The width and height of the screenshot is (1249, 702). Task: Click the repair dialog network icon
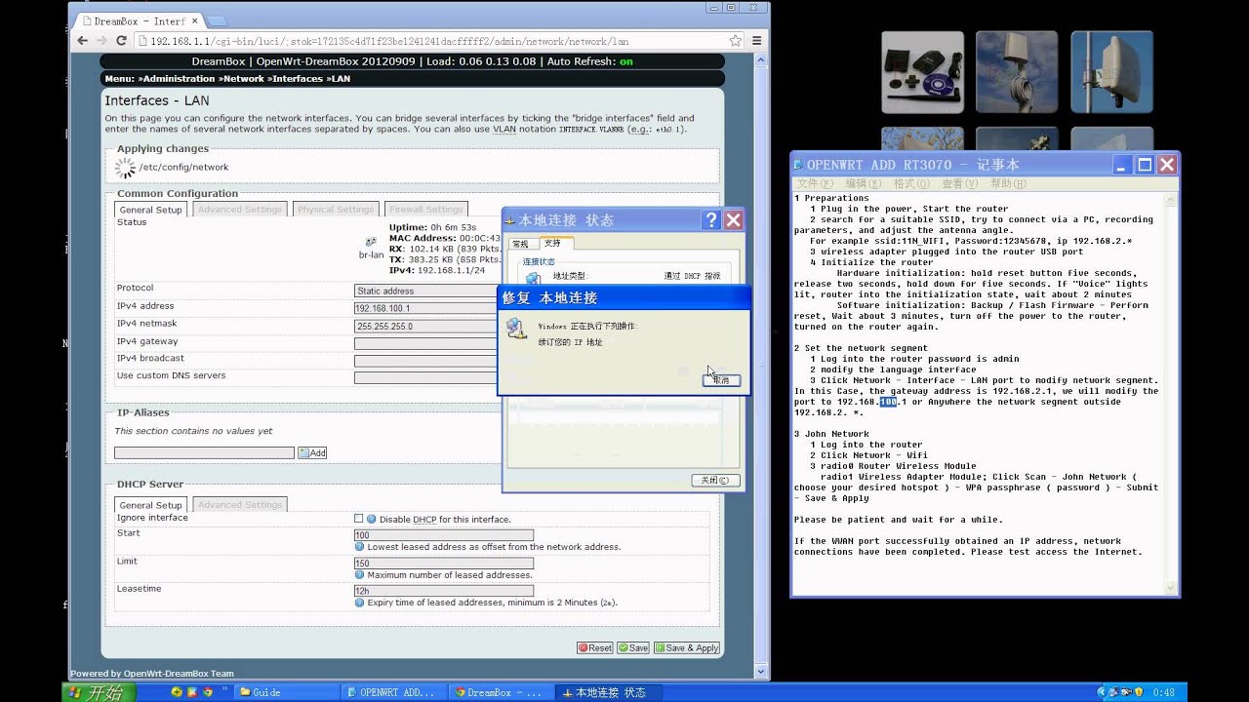click(x=517, y=330)
